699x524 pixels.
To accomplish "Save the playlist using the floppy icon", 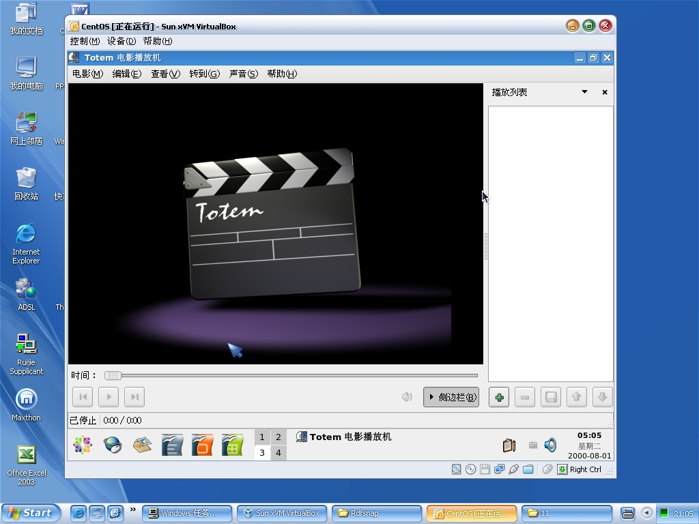I will pyautogui.click(x=551, y=397).
